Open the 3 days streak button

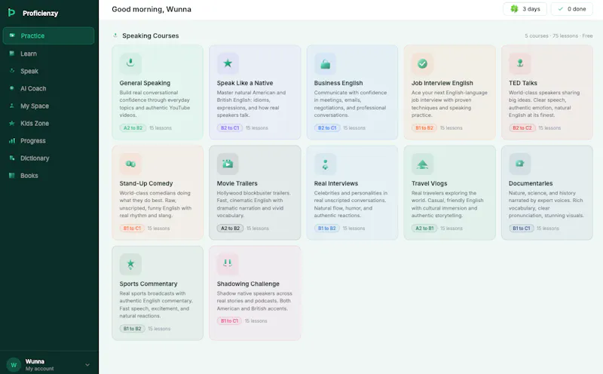525,9
